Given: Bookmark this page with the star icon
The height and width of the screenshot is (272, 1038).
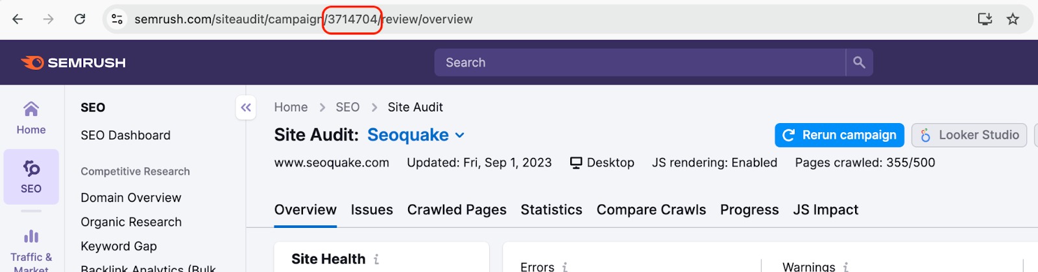Looking at the screenshot, I should point(1013,19).
